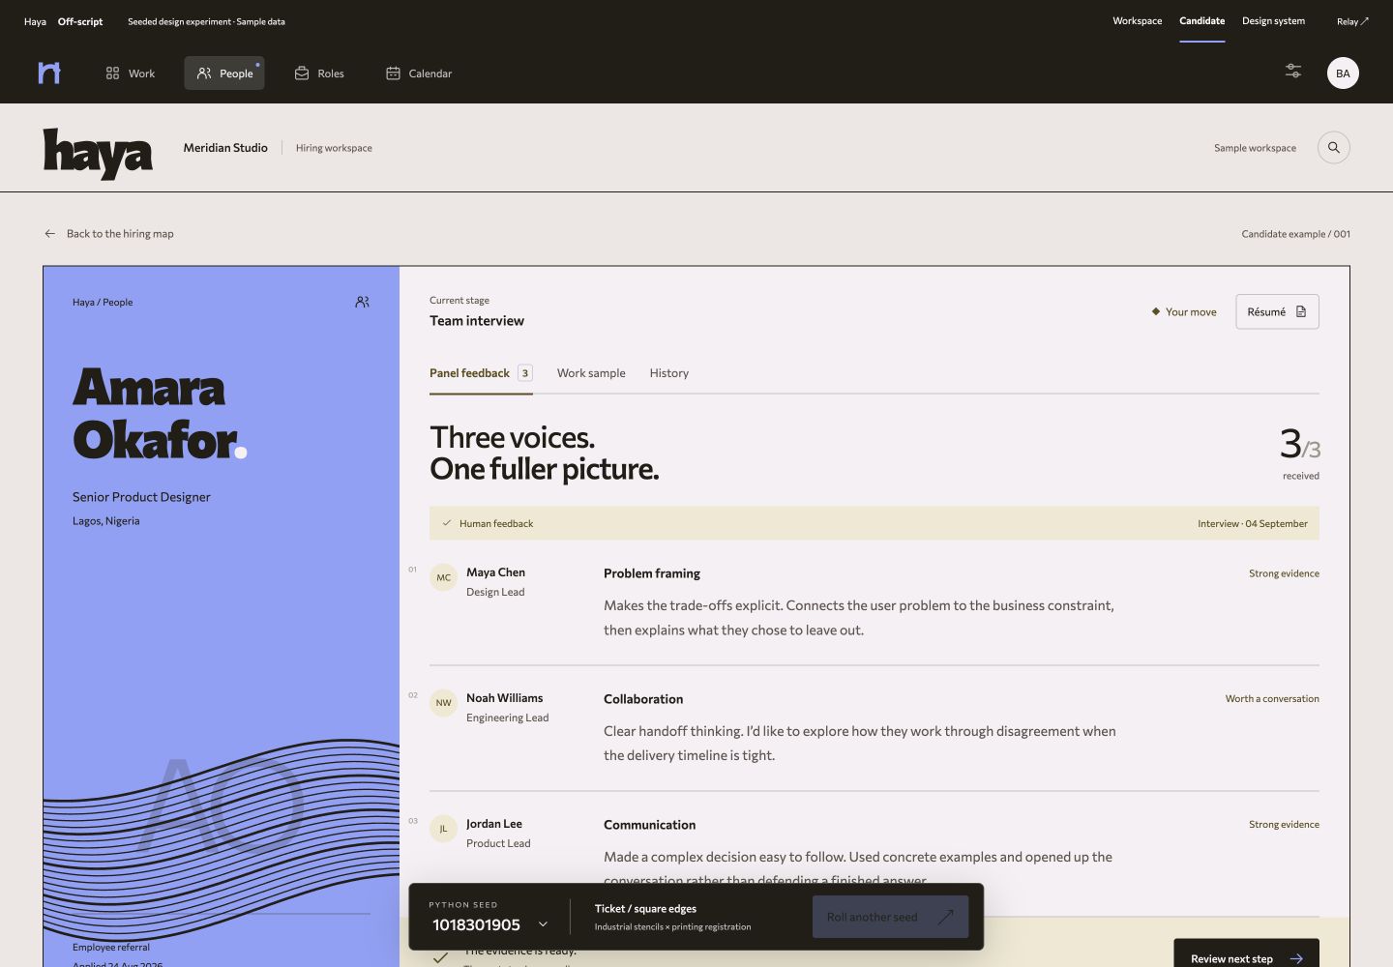This screenshot has height=967, width=1393.
Task: Click the people icon in the blue panel
Action: click(x=362, y=302)
